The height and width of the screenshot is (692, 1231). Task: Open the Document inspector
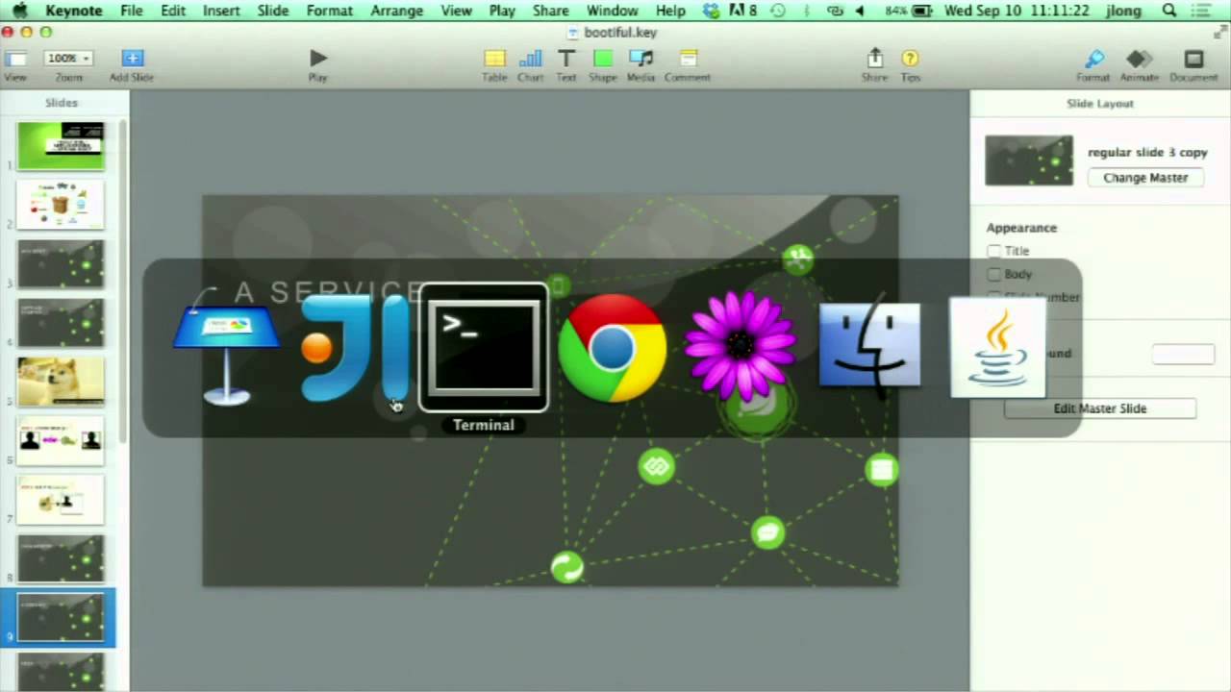tap(1193, 60)
